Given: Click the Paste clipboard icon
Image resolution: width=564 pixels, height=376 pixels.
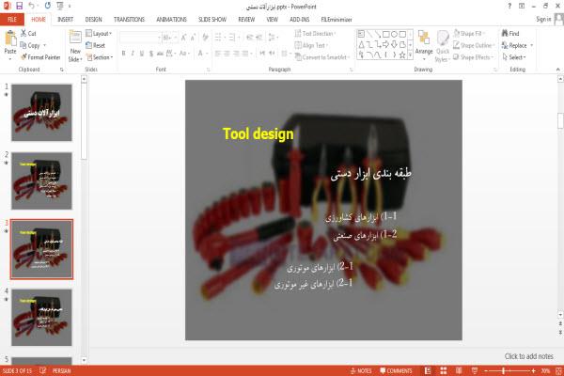Looking at the screenshot, I should (x=10, y=38).
